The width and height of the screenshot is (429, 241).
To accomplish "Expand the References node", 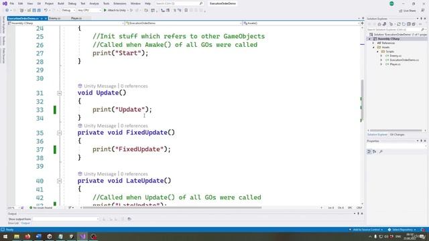I will (x=373, y=43).
